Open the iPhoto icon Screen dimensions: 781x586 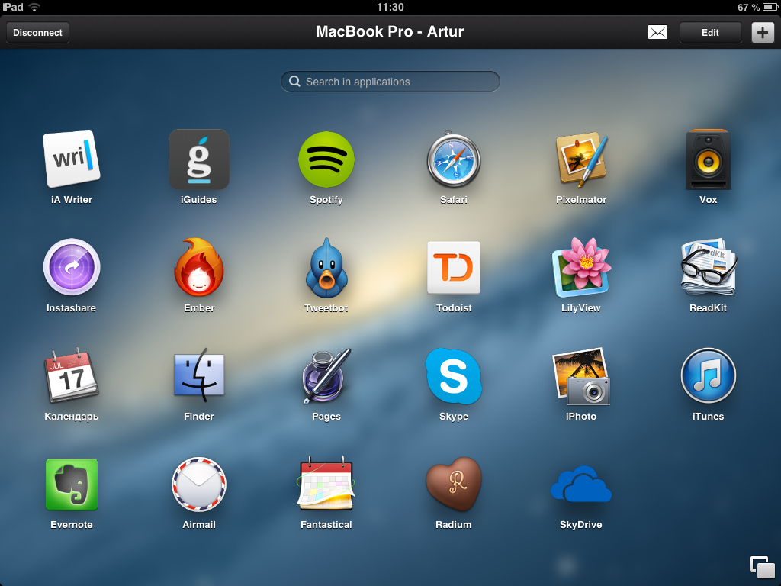(581, 375)
